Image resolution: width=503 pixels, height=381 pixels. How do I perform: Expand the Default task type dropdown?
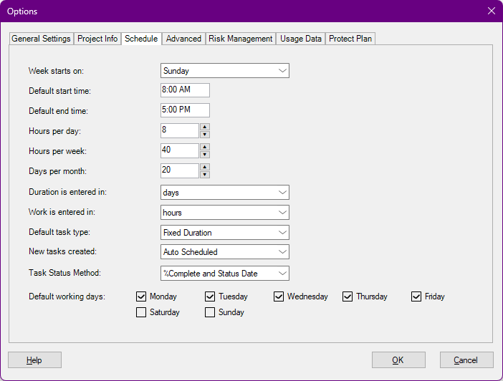pos(225,233)
